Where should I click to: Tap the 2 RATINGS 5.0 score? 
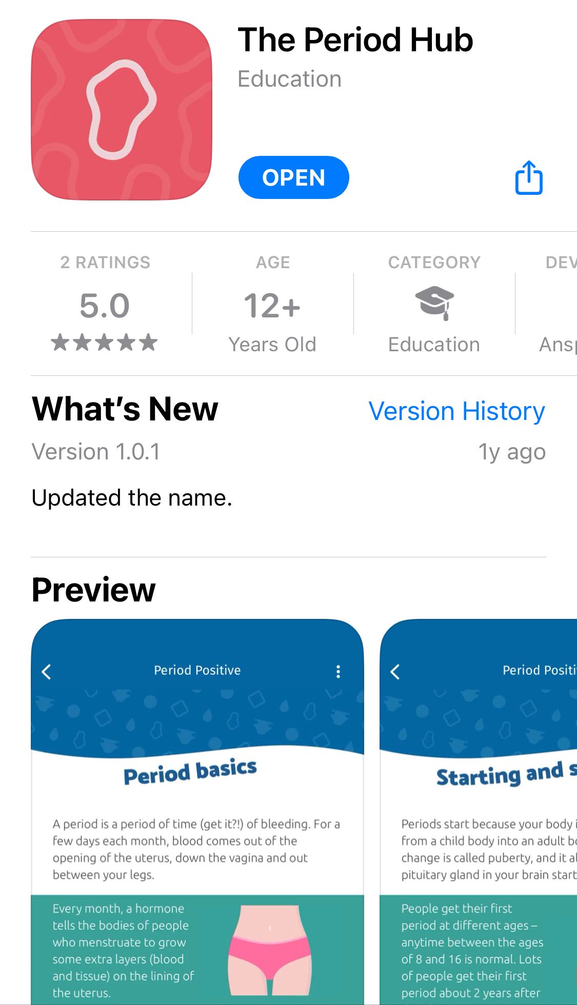pyautogui.click(x=105, y=306)
